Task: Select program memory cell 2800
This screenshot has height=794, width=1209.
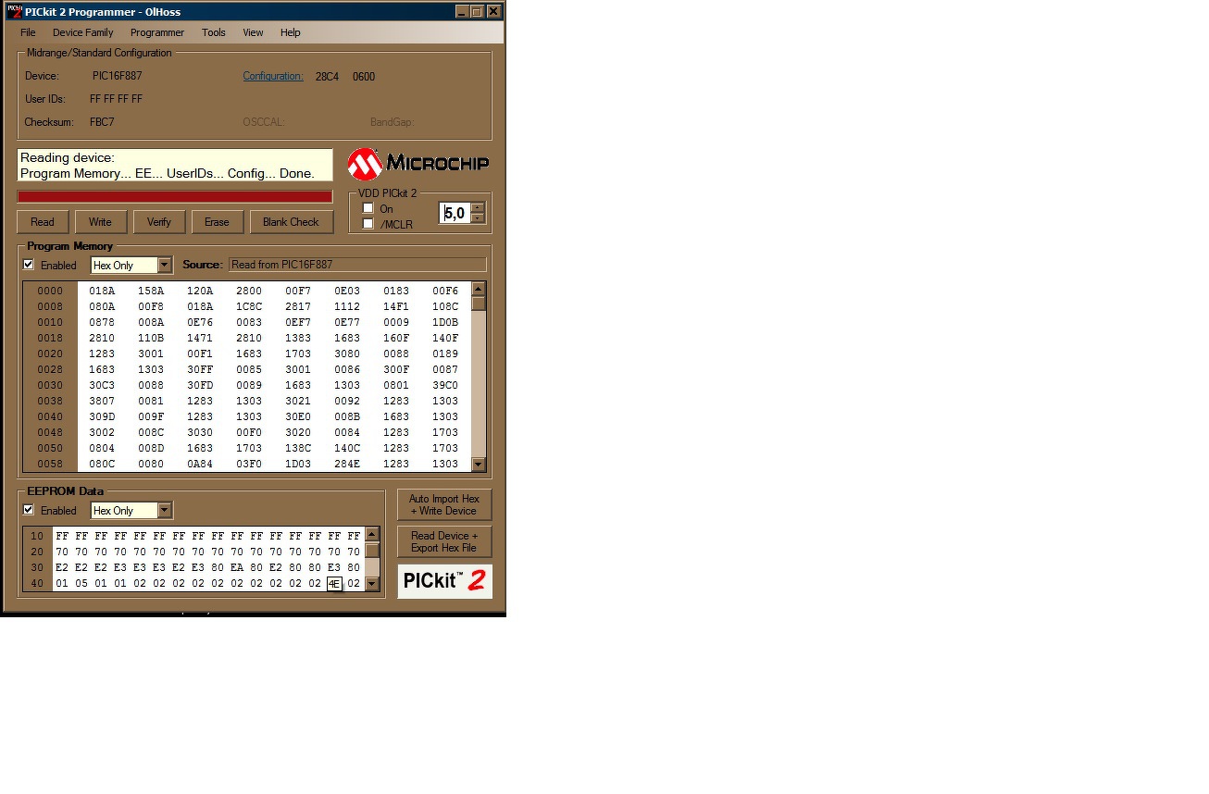Action: [x=249, y=291]
